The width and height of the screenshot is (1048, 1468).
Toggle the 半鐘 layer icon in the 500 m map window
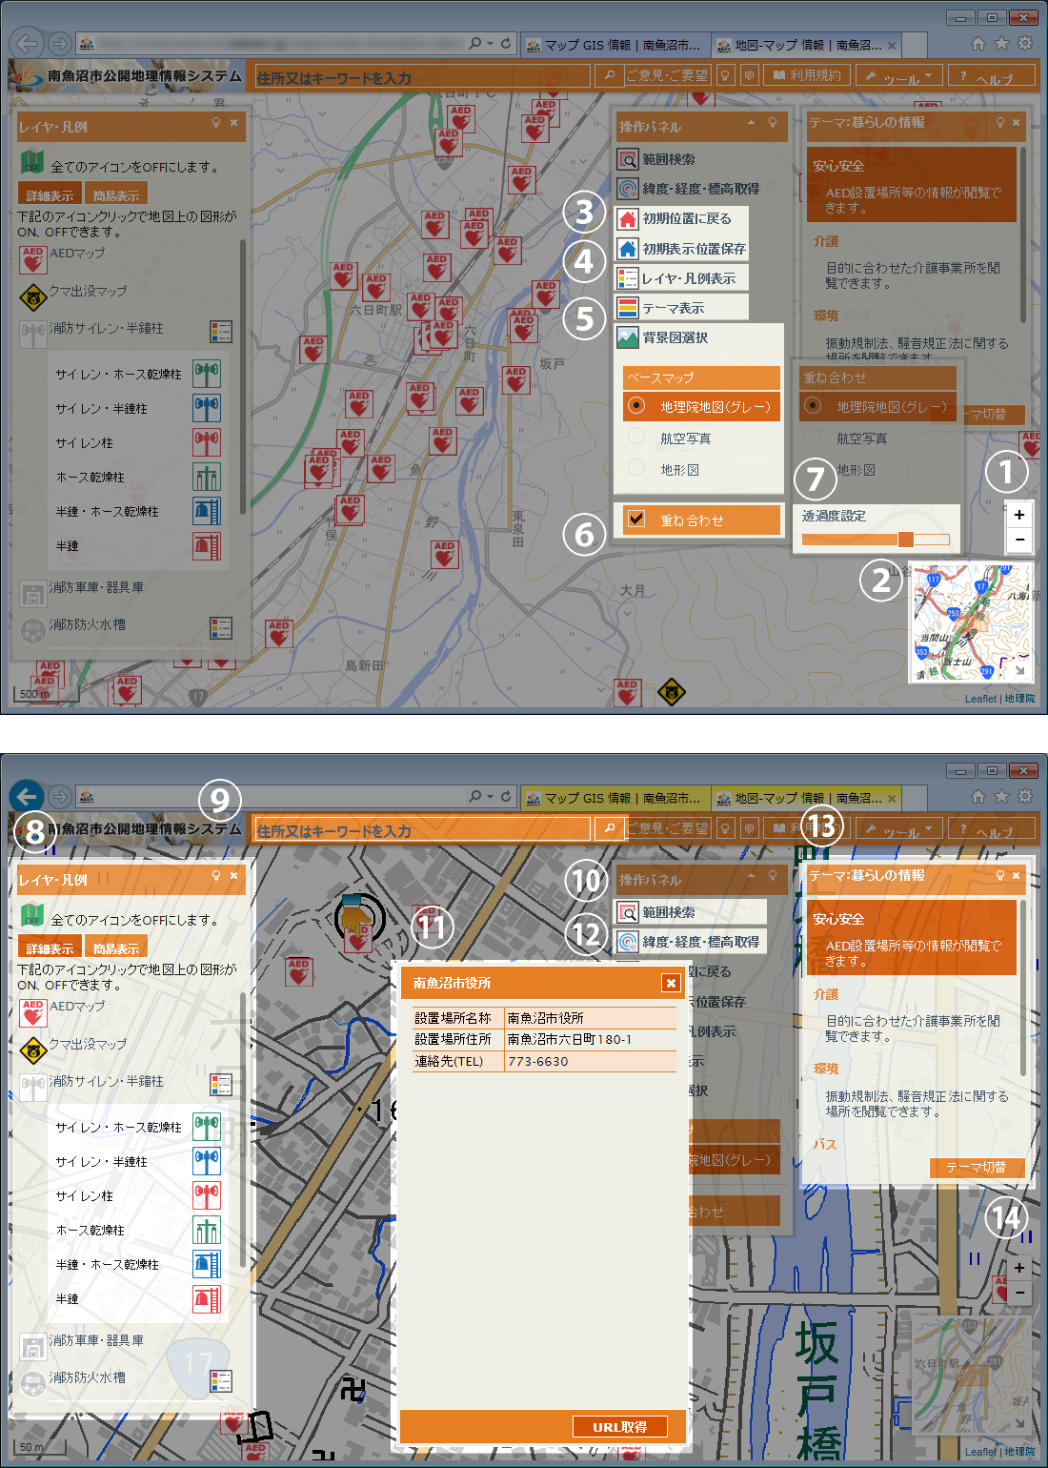(x=207, y=545)
